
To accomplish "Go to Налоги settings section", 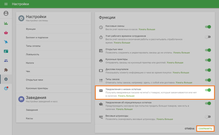I will [30, 63].
